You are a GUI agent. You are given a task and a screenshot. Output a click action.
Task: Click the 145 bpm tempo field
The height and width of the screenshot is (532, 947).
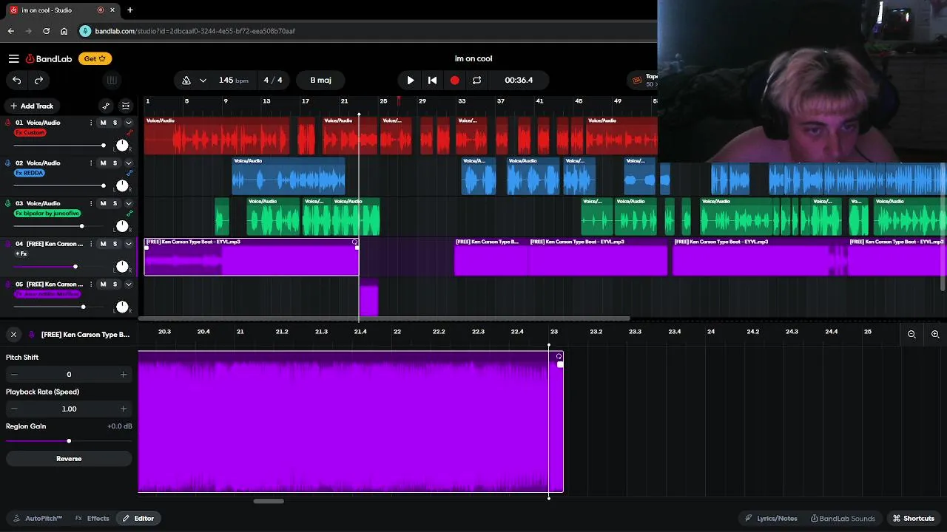tap(234, 80)
